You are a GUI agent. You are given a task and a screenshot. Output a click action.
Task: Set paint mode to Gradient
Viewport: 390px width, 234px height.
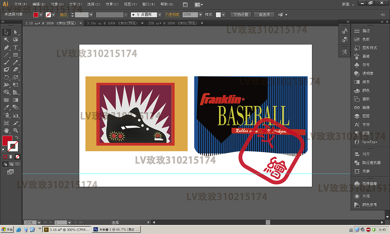(x=11, y=157)
